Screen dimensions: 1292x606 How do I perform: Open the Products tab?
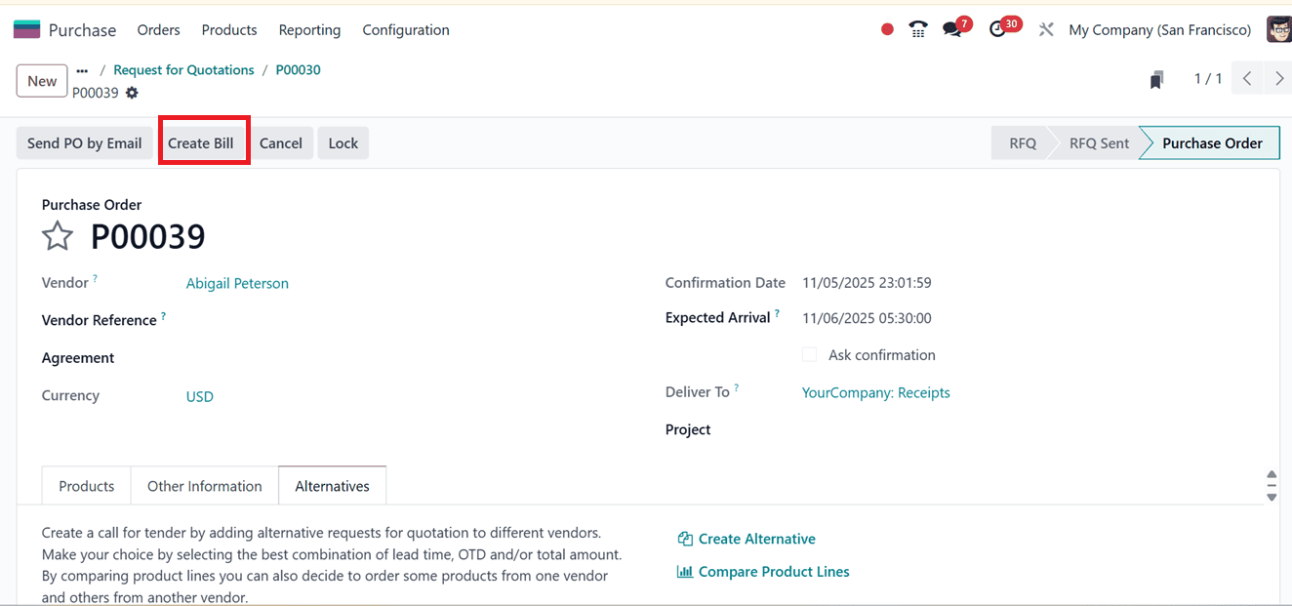(85, 485)
